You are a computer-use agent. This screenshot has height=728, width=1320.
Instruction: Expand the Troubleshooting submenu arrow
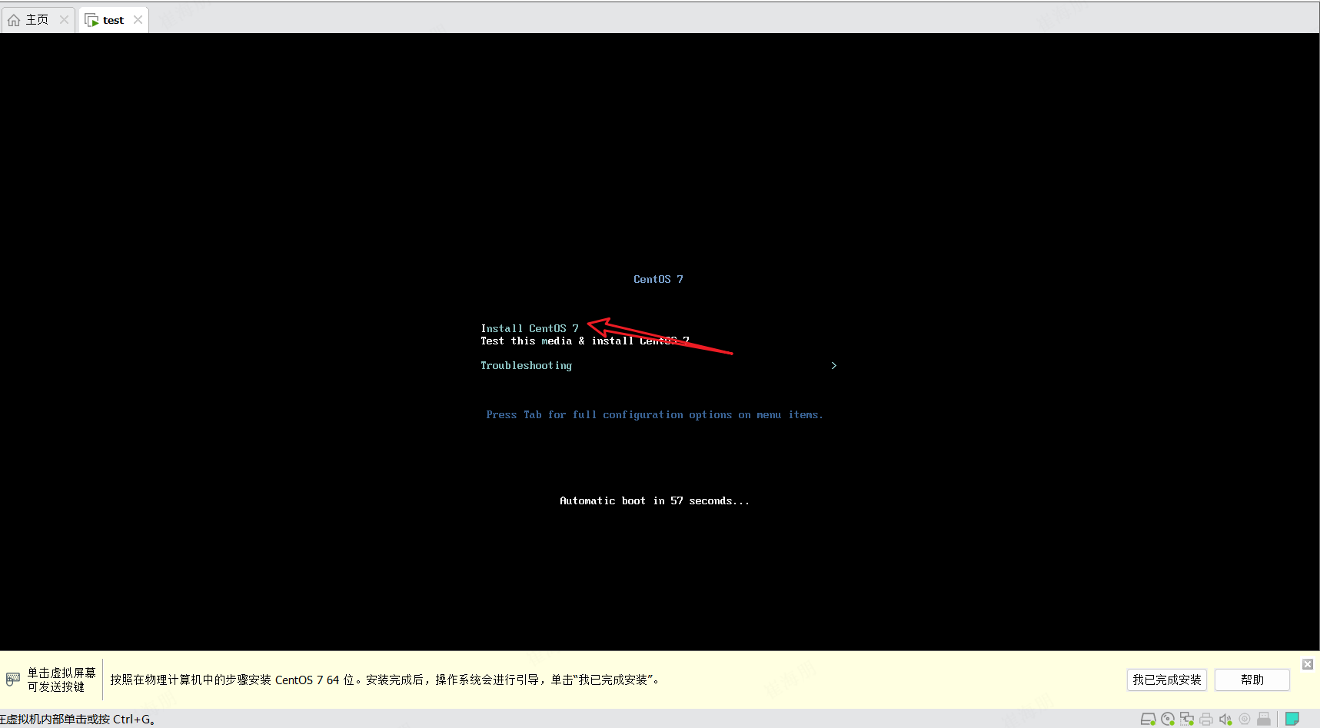tap(834, 365)
